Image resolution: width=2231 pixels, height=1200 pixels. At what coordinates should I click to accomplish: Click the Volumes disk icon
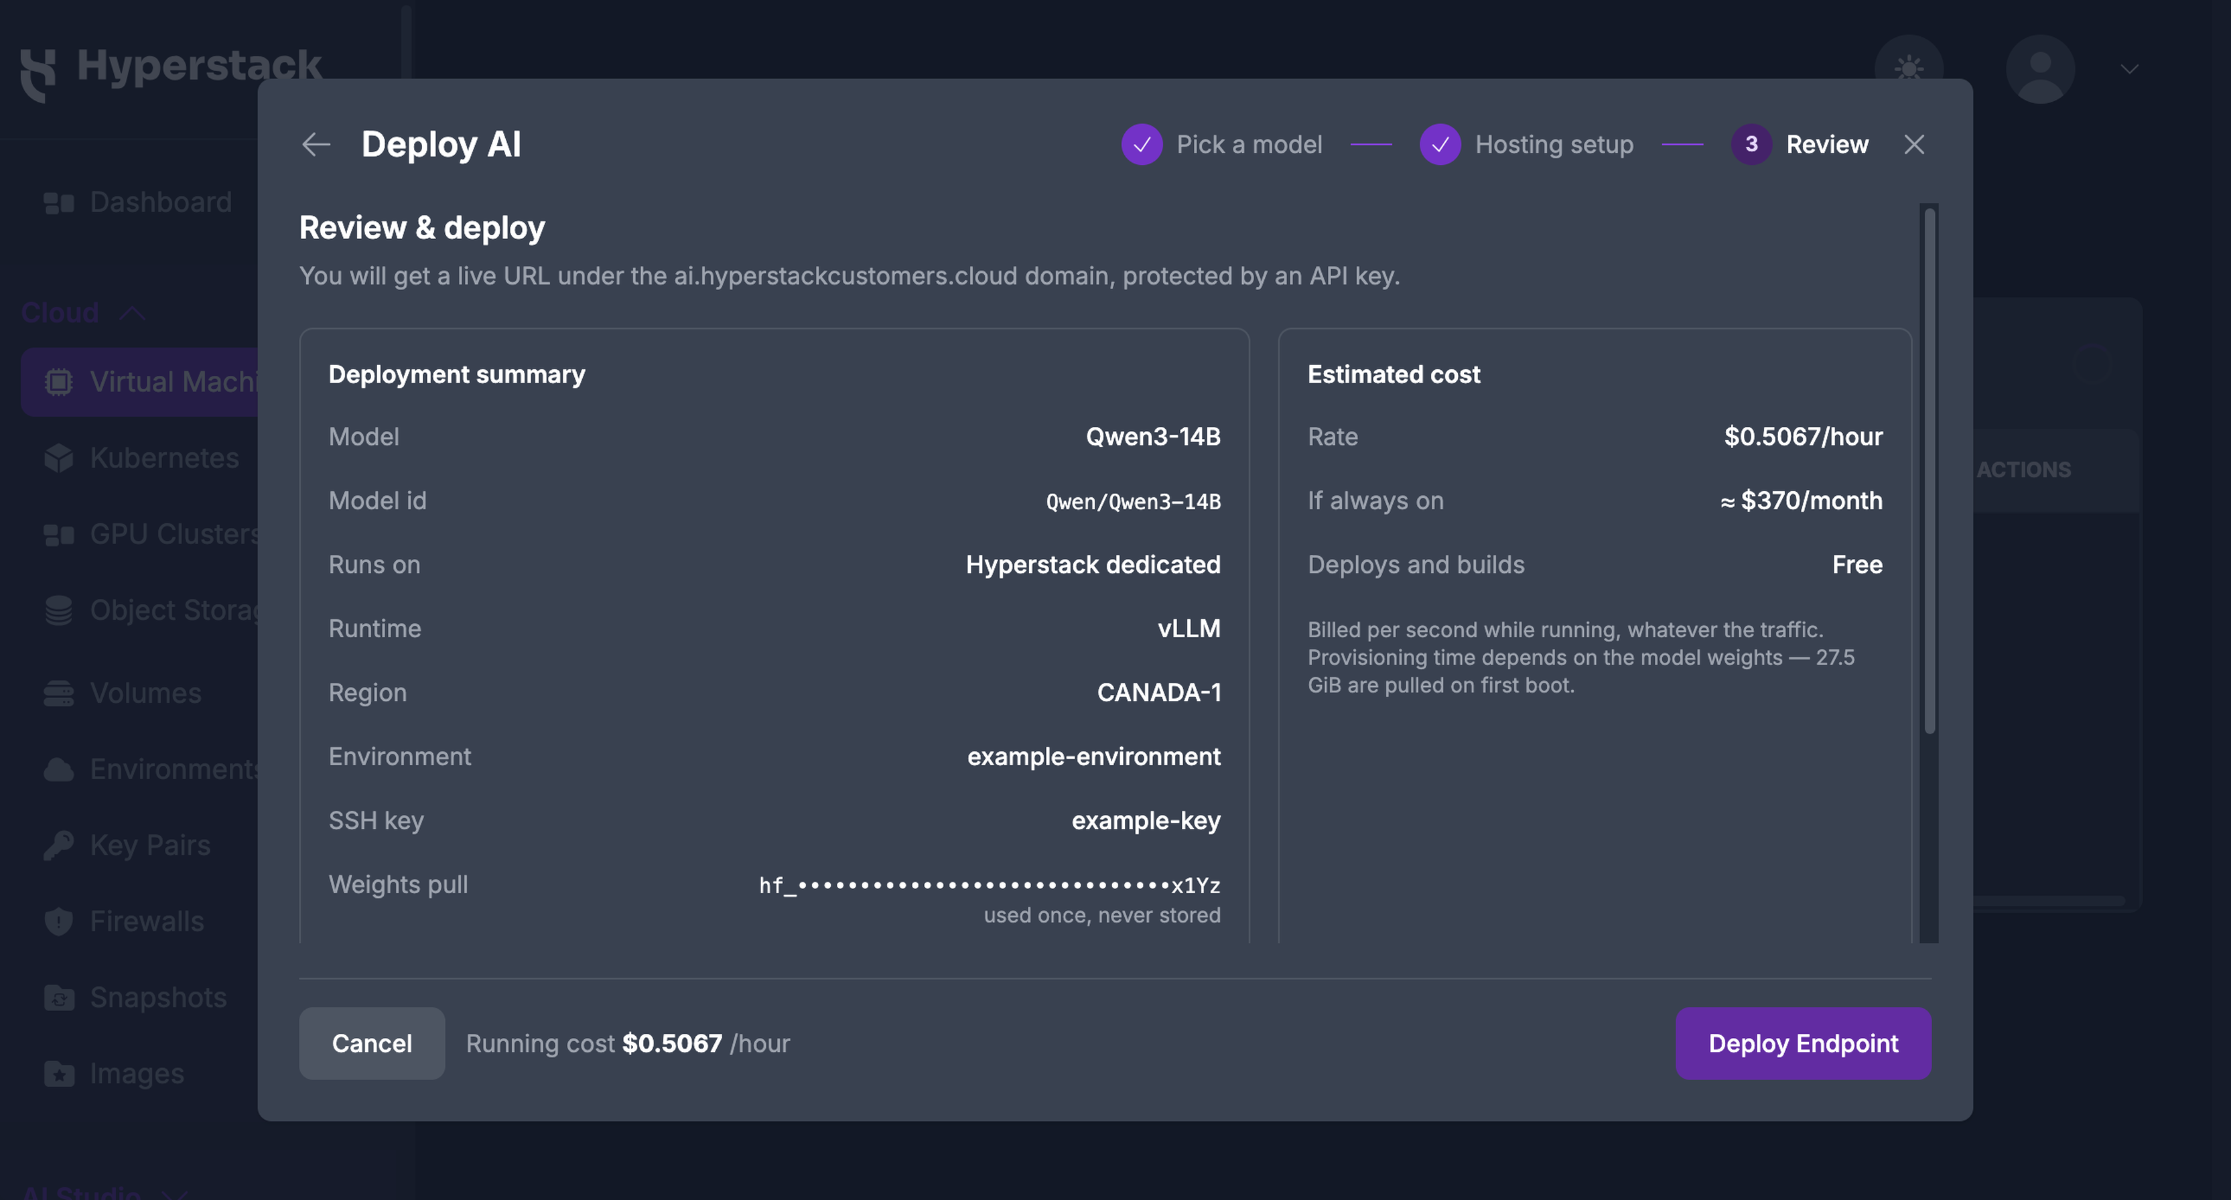(59, 693)
